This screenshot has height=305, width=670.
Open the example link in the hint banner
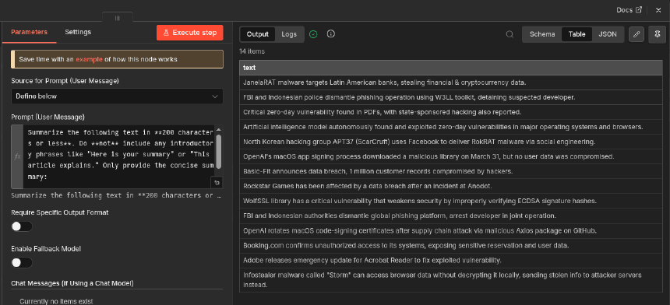click(x=89, y=59)
